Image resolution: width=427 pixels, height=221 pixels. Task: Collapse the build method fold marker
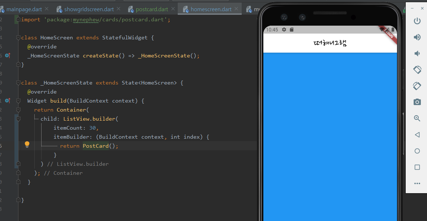click(x=18, y=101)
